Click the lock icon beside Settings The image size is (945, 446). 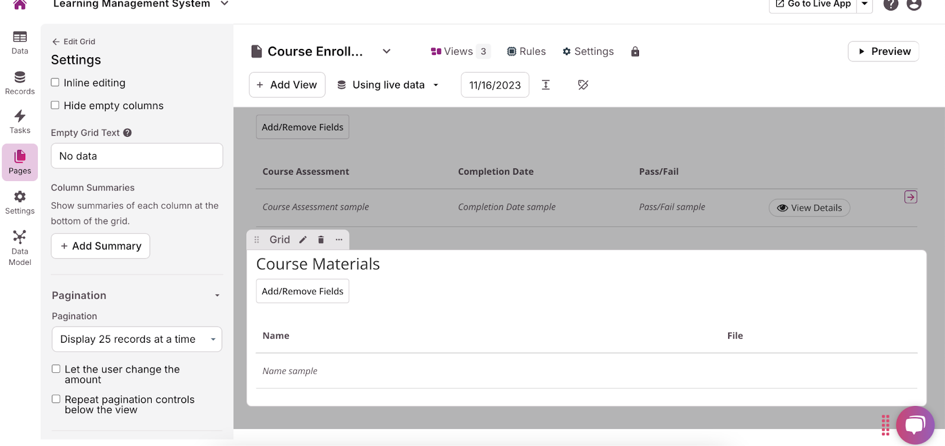(635, 52)
